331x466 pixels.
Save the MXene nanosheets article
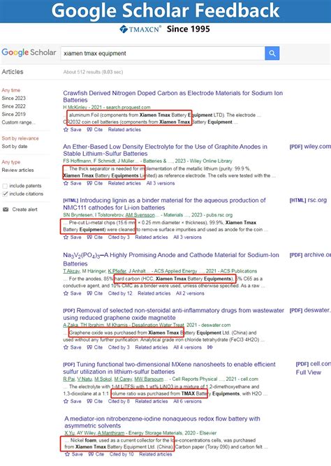click(x=72, y=401)
